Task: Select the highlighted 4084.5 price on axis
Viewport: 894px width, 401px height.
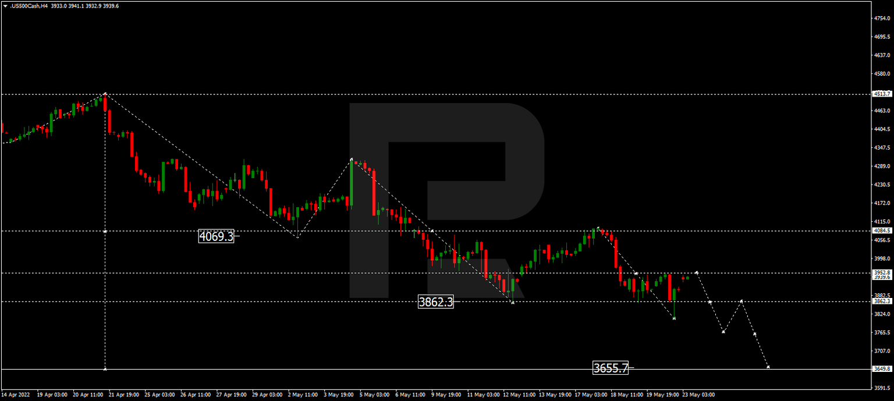Action: click(882, 230)
